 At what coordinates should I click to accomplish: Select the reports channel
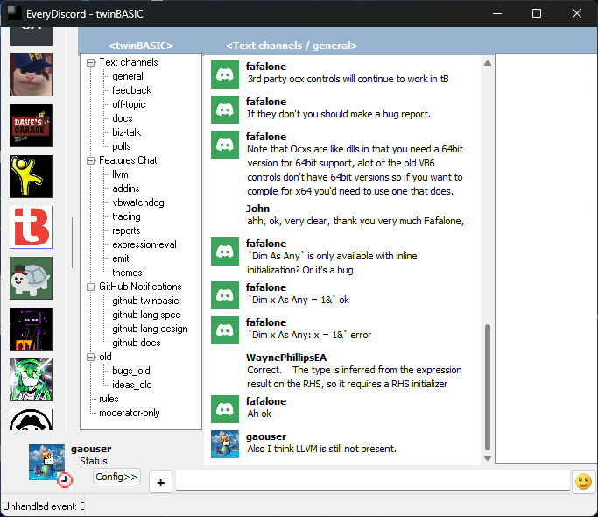(126, 230)
